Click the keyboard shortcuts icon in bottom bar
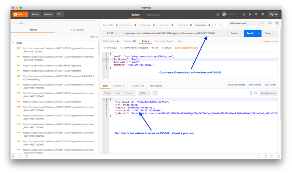Screen dimensions: 292x174 pos(272,156)
